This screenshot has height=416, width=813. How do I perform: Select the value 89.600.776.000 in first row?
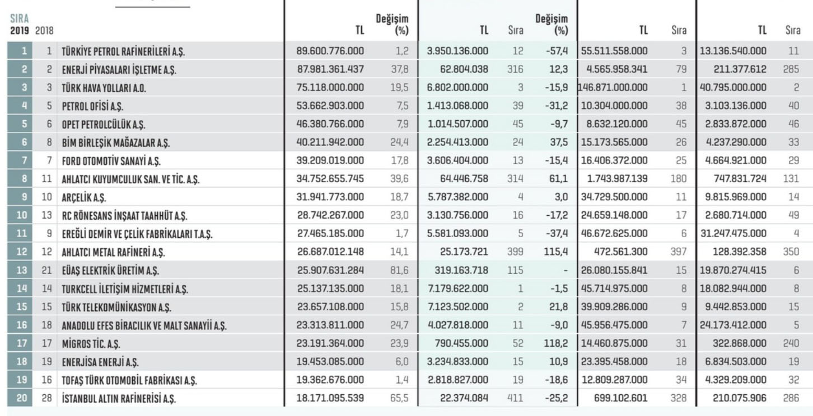tap(330, 51)
